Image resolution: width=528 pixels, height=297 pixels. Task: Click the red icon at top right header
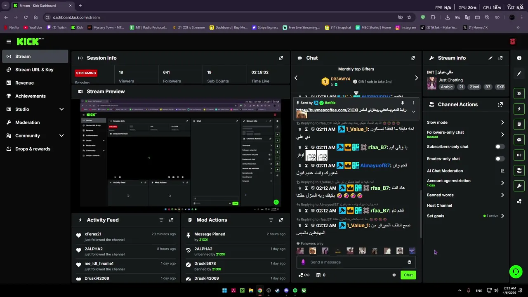[x=512, y=42]
